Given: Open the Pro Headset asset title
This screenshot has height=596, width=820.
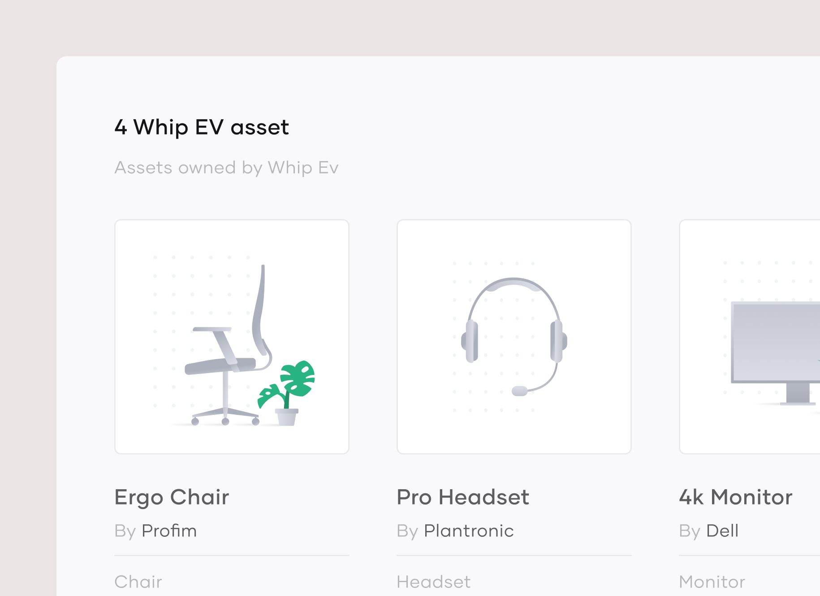Looking at the screenshot, I should pos(463,497).
